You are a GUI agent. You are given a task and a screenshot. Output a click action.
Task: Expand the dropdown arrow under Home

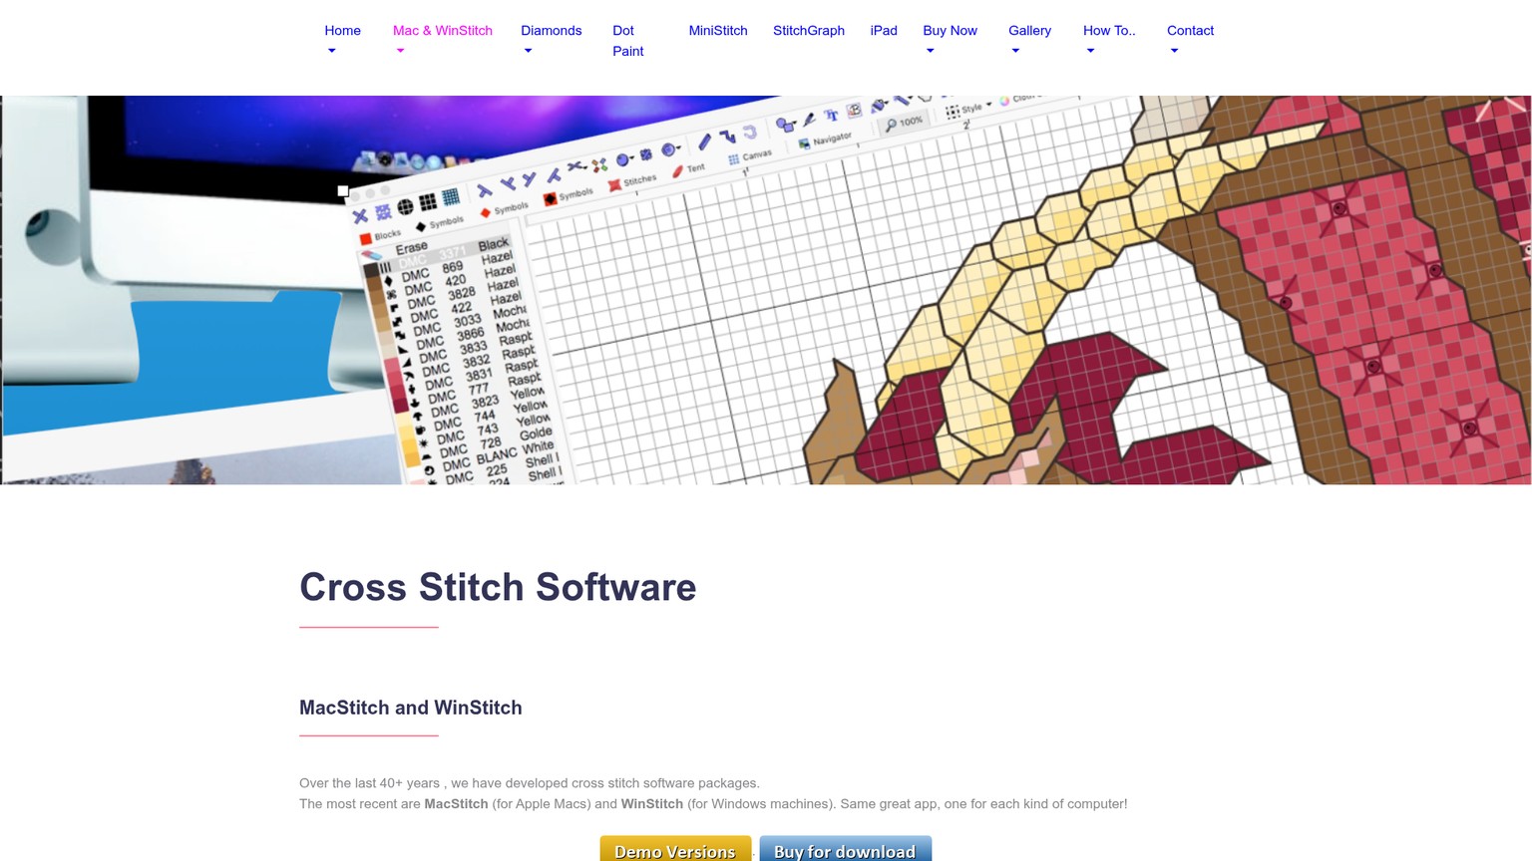[332, 51]
